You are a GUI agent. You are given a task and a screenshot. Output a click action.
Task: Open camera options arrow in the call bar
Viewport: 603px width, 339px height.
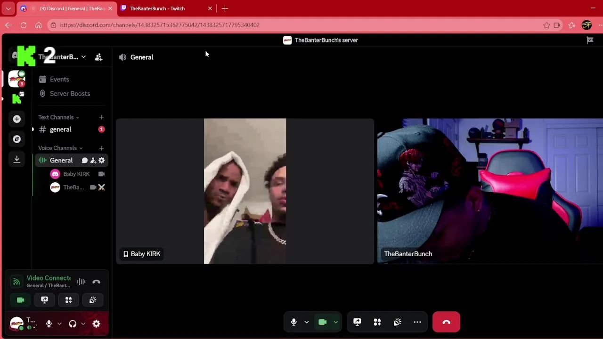tap(335, 322)
